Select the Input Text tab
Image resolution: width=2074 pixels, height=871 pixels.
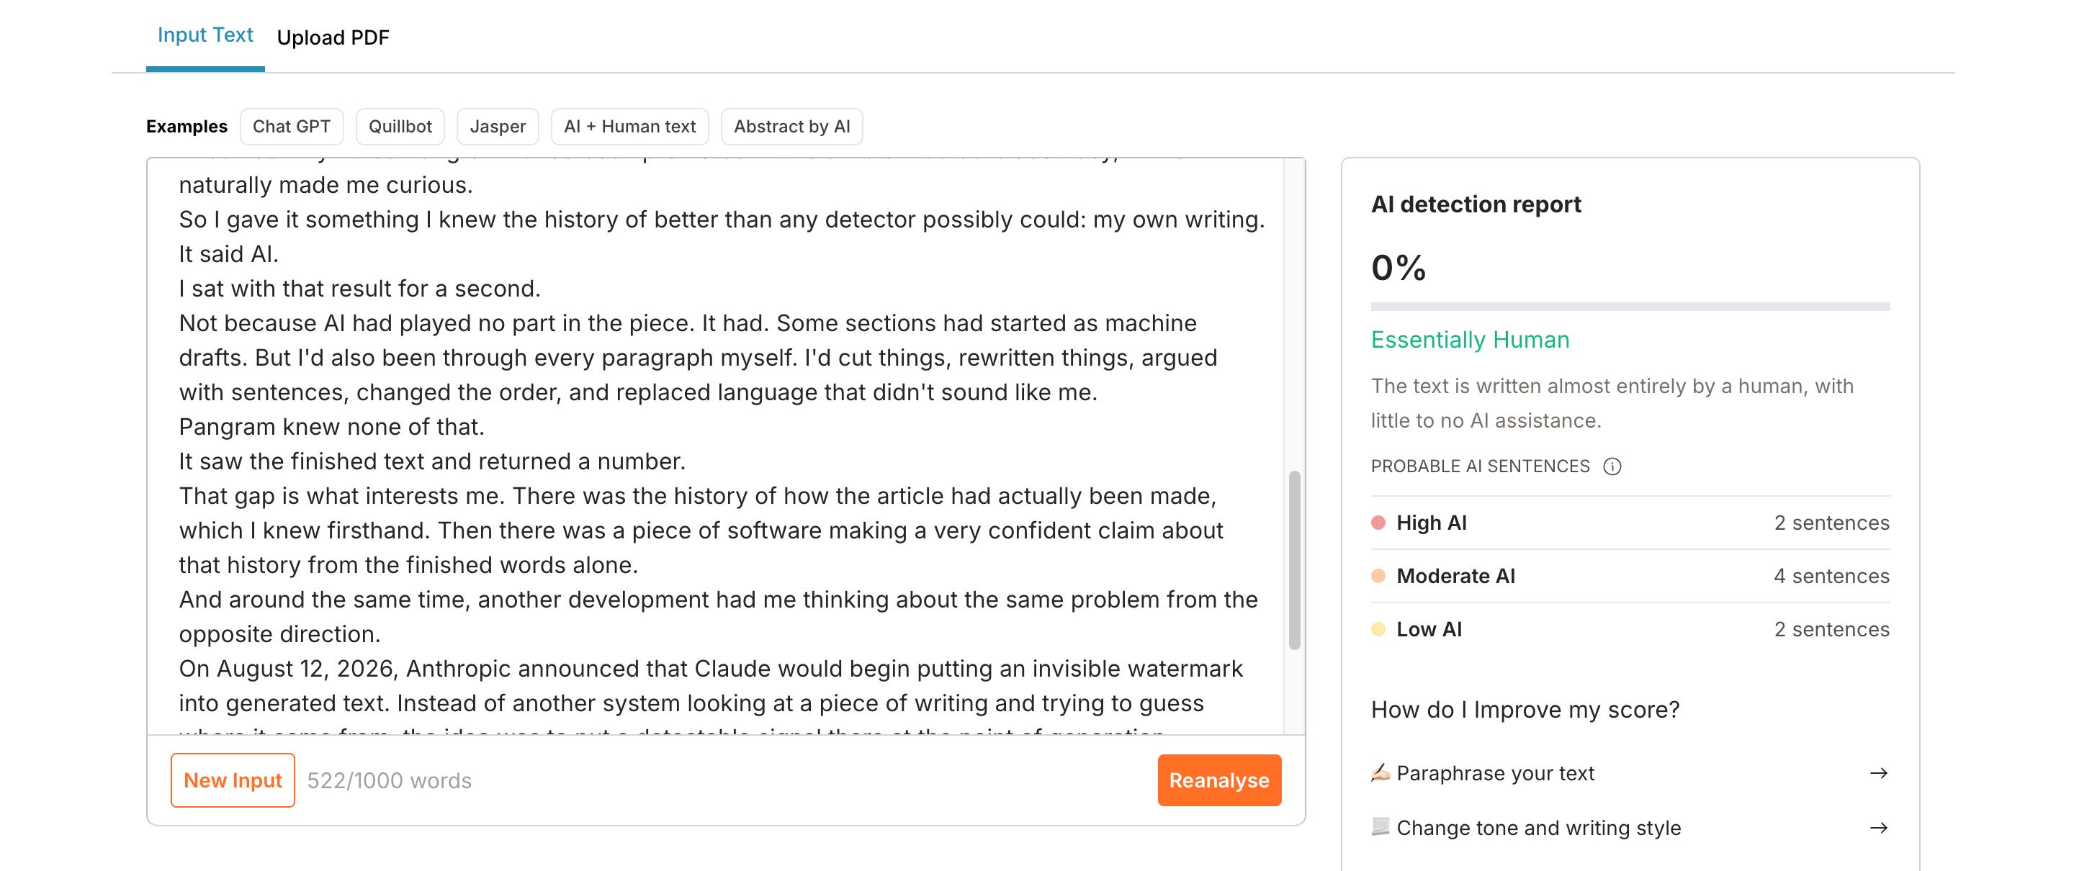[205, 35]
